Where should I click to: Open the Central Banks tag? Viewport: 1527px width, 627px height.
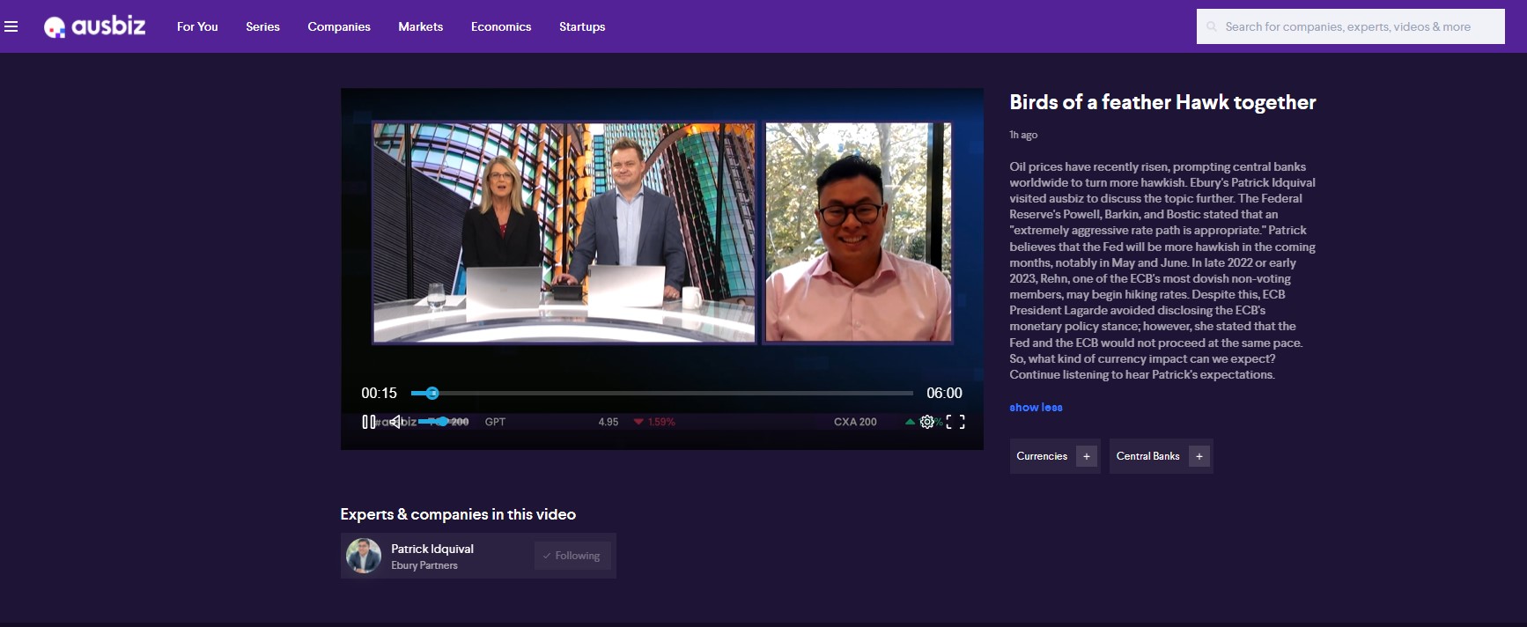point(1147,456)
